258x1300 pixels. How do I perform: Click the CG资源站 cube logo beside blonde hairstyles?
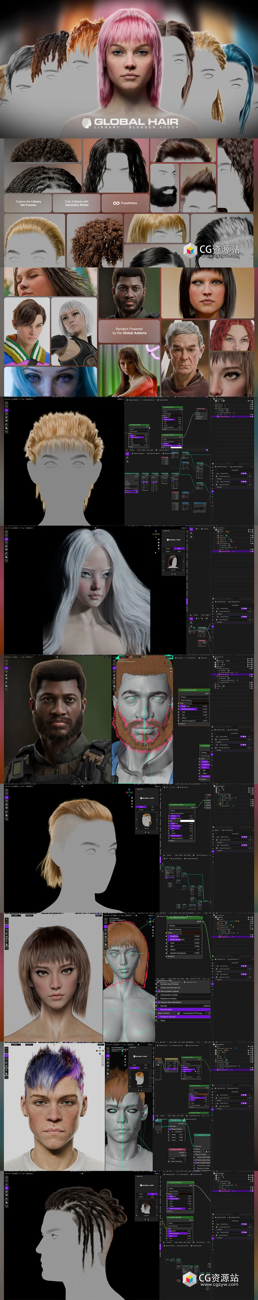190,250
